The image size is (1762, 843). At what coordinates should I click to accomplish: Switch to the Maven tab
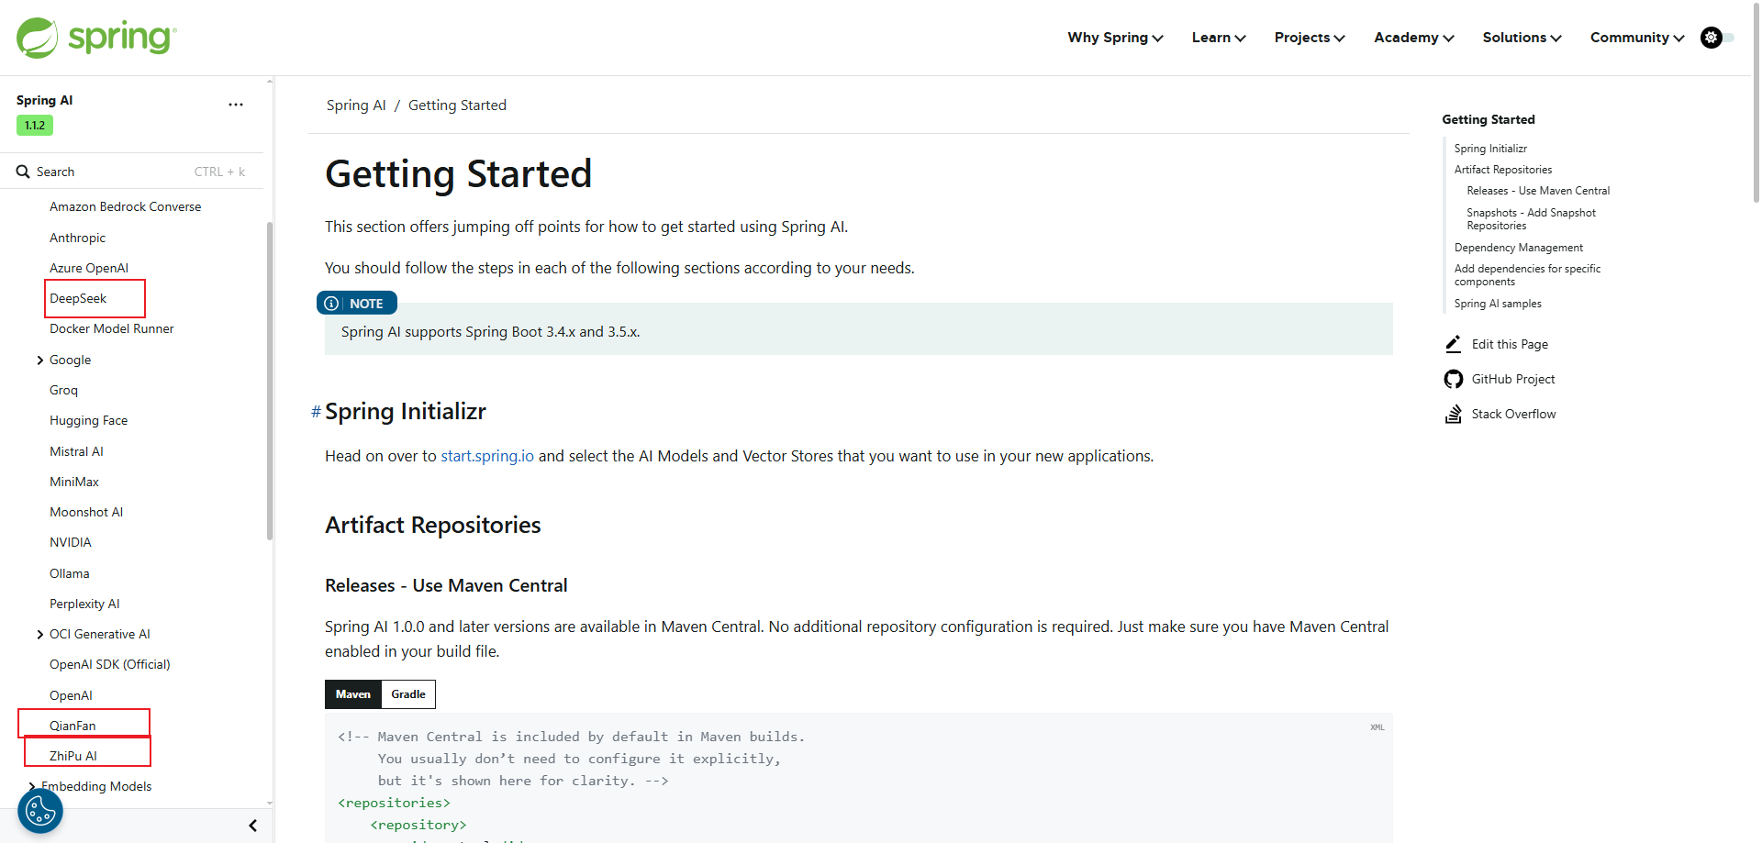[353, 694]
